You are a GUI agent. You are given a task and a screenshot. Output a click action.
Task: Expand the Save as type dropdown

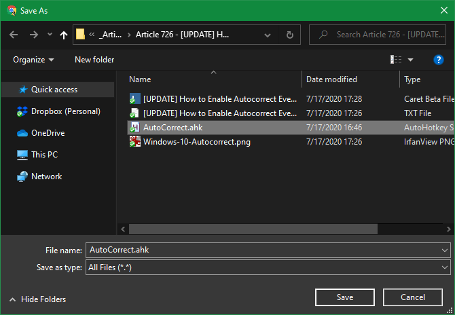(444, 267)
